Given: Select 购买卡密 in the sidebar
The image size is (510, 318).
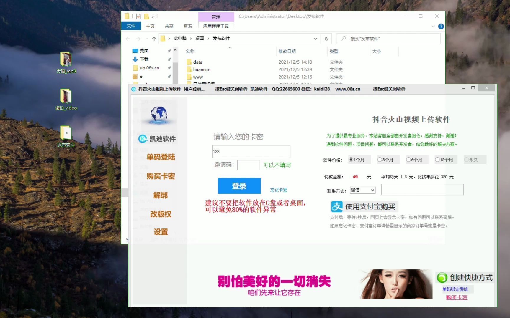Looking at the screenshot, I should [161, 176].
